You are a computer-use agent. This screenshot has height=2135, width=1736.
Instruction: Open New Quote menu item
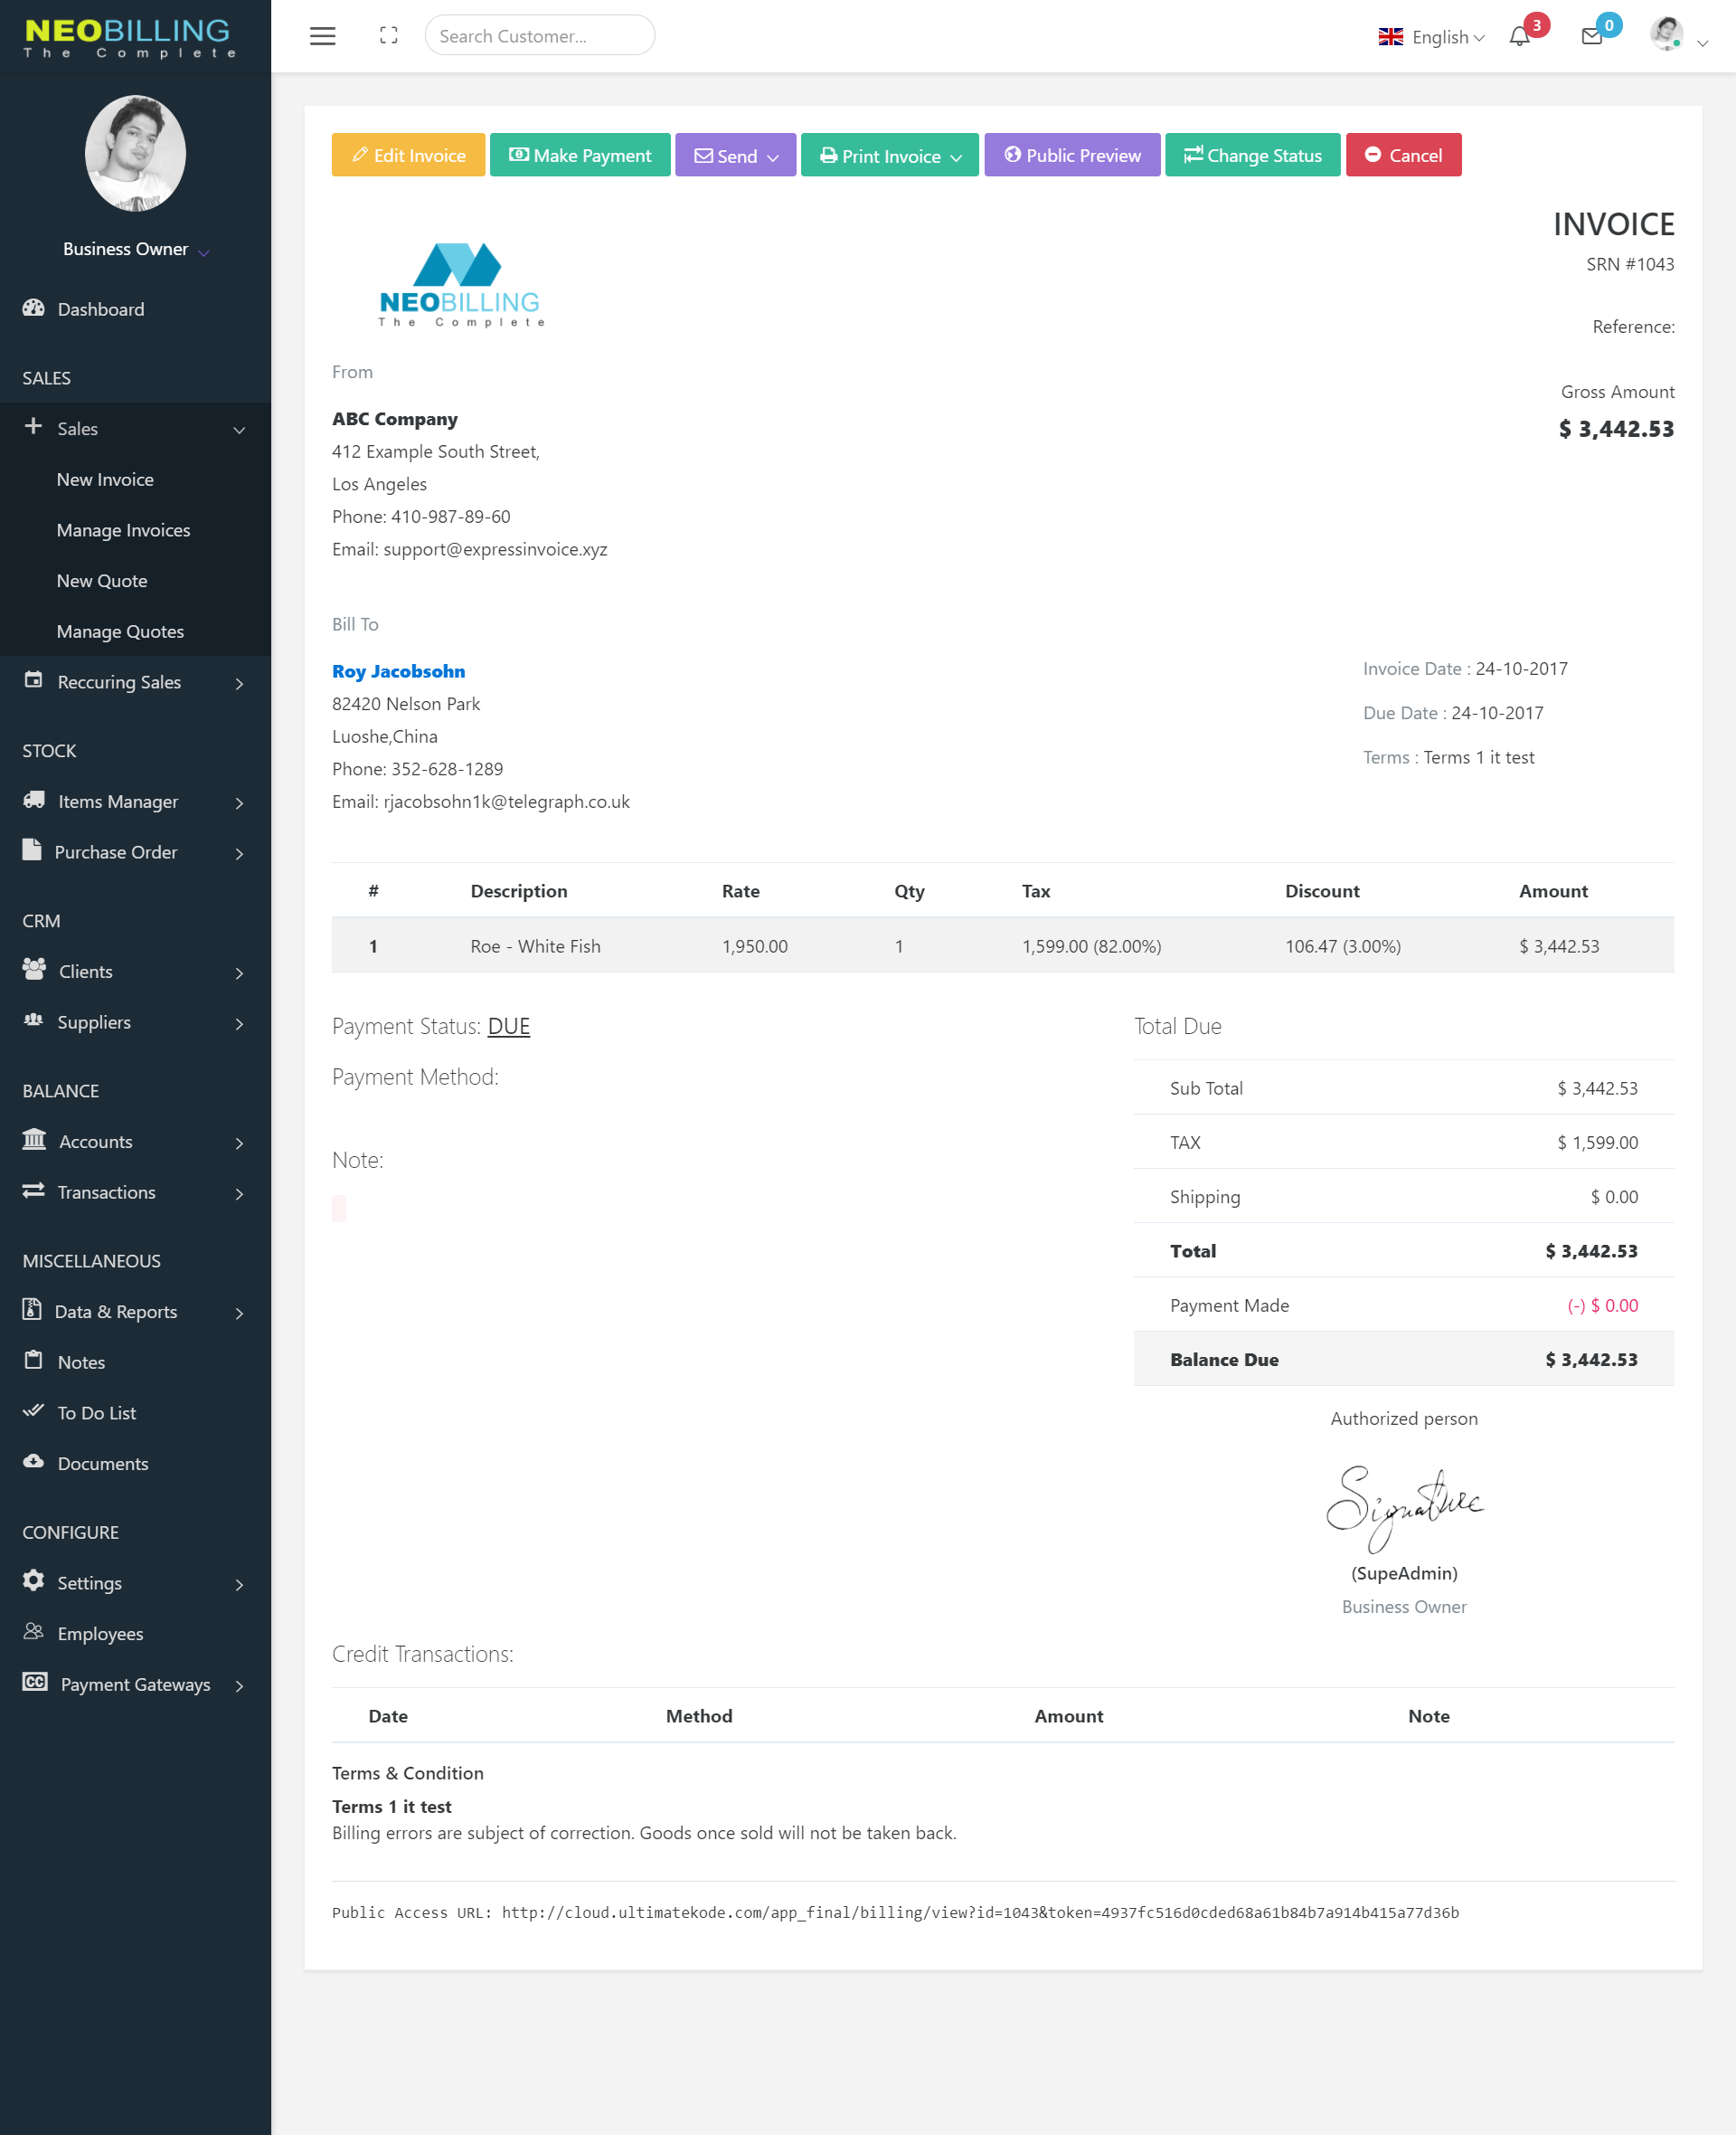[102, 580]
